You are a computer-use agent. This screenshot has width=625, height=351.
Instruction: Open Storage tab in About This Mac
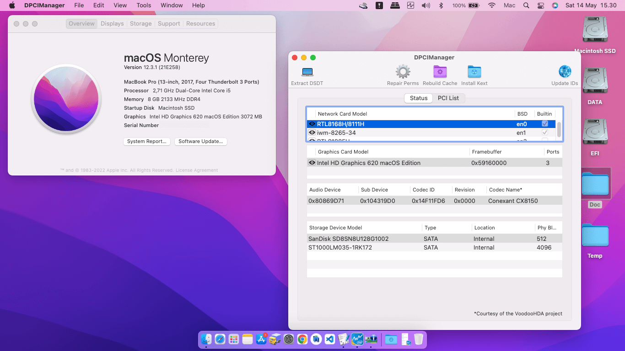(x=141, y=24)
